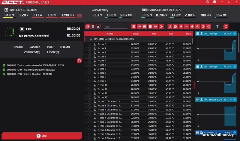This screenshot has height=141, width=240.
Task: Check the E-core 10 checkbox
Action: click(x=90, y=85)
